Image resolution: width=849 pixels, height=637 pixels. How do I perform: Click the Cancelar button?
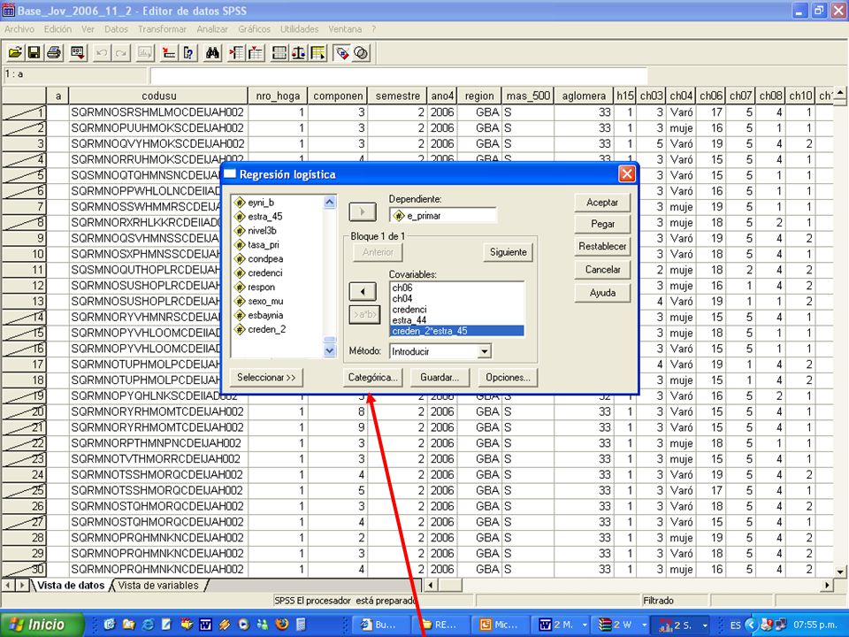pyautogui.click(x=602, y=269)
